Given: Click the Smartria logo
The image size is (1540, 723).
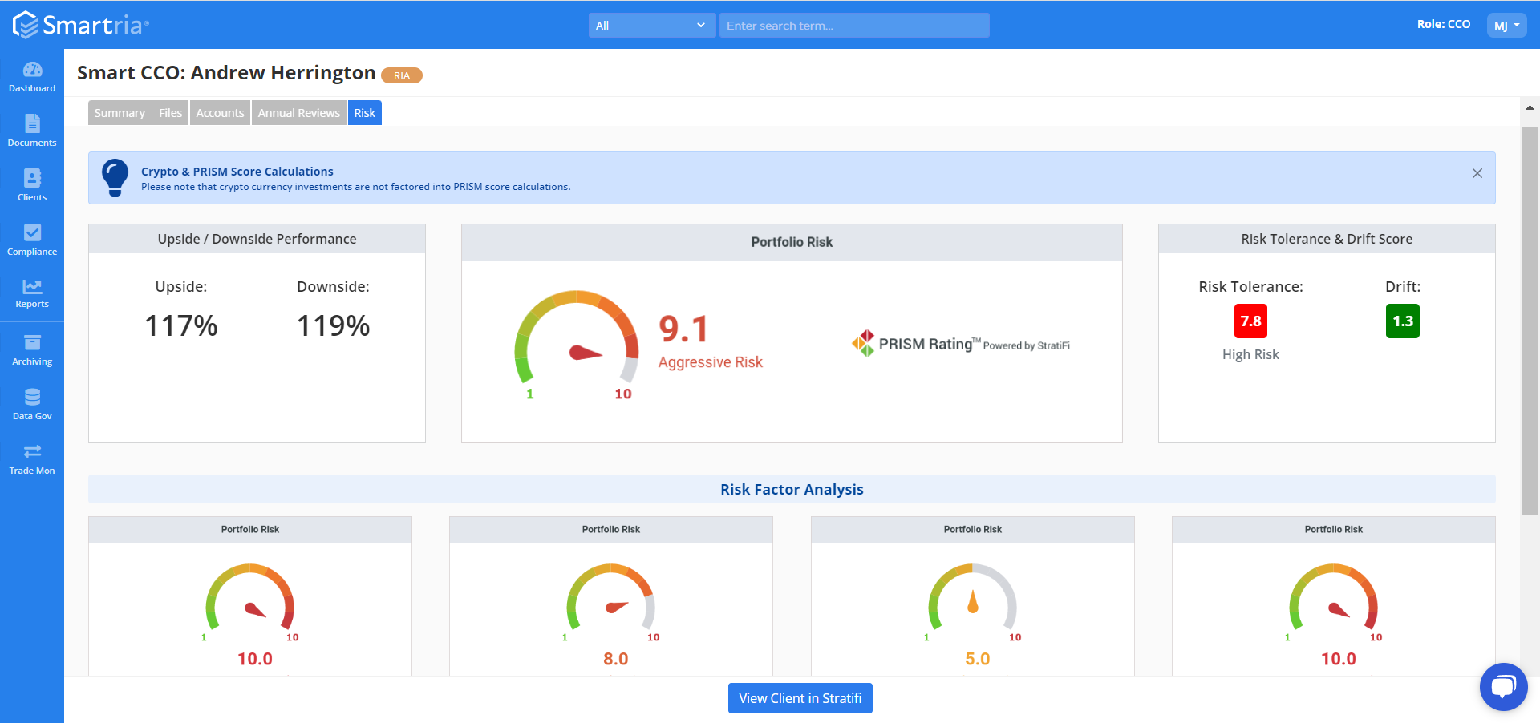Looking at the screenshot, I should [x=80, y=25].
